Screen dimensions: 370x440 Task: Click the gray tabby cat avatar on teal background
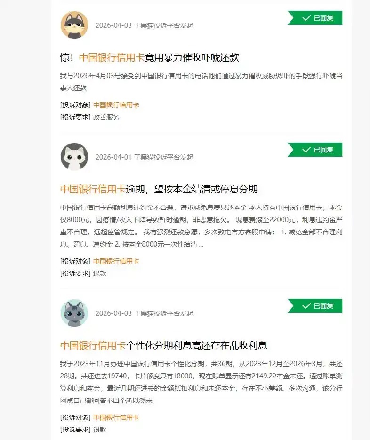74,313
